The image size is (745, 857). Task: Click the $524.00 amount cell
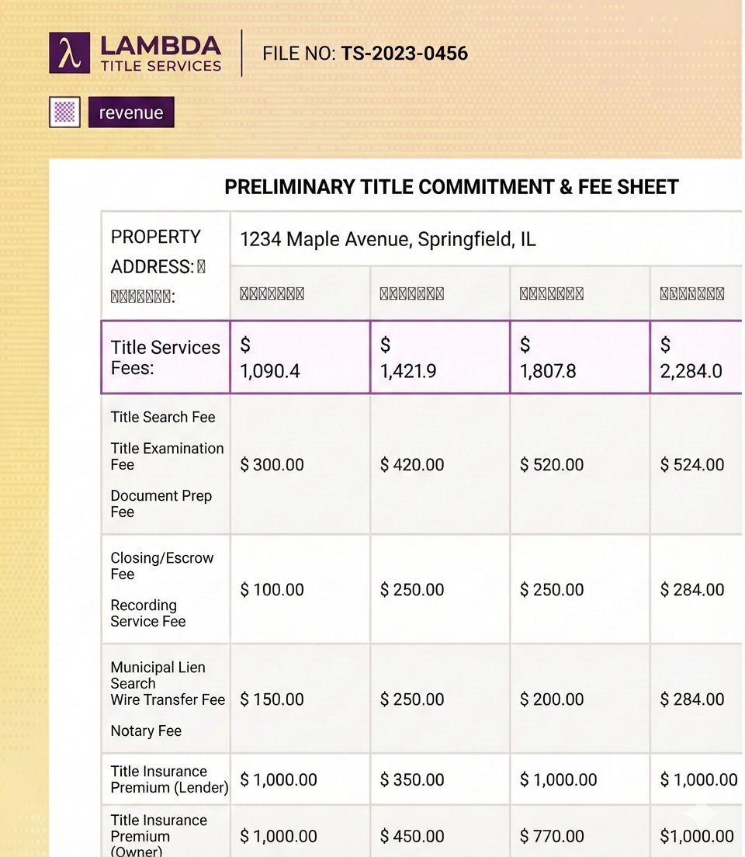696,464
